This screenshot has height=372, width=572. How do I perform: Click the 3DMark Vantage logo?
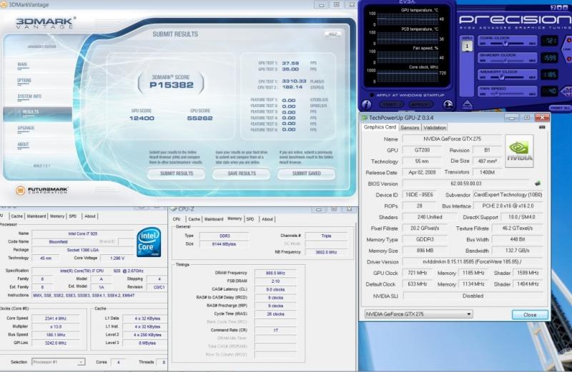point(46,23)
